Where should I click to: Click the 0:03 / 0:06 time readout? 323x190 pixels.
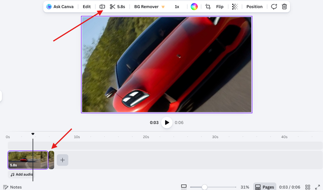290,187
